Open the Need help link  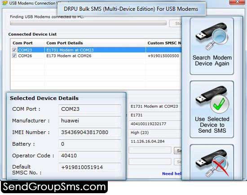point(172,173)
